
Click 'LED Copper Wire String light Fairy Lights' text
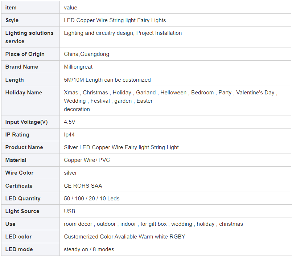click(x=115, y=20)
